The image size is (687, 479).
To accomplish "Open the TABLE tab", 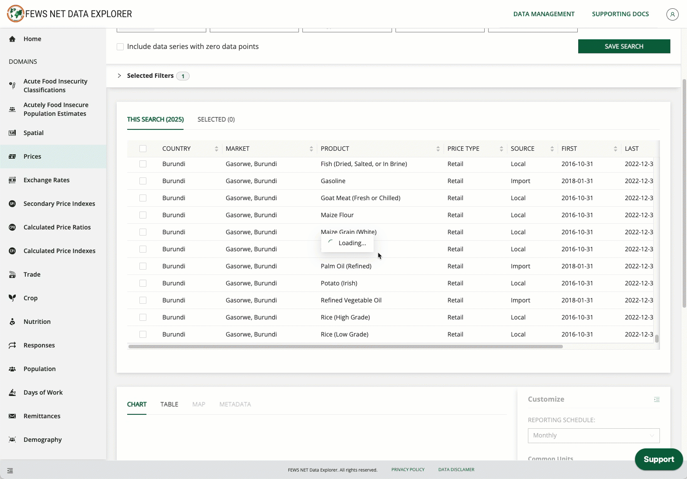I will pos(169,404).
